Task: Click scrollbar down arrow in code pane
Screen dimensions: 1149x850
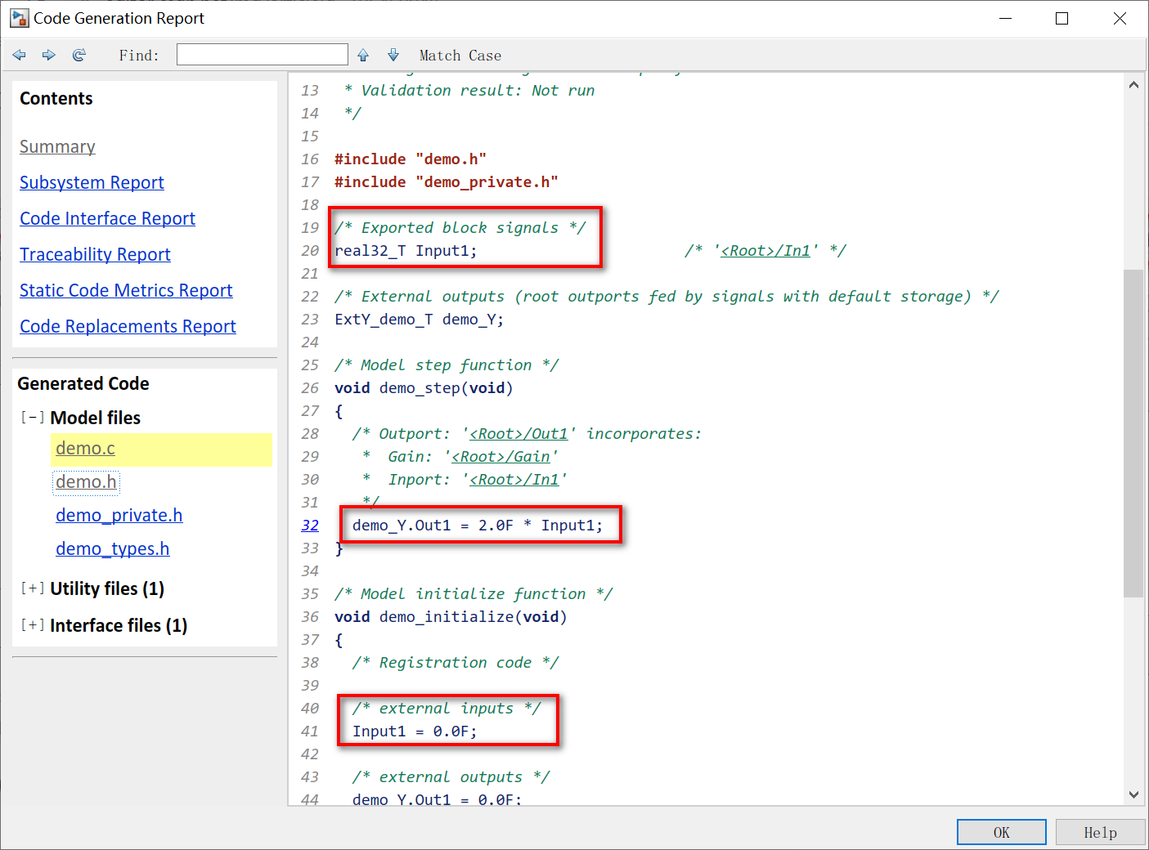Action: pyautogui.click(x=1133, y=794)
